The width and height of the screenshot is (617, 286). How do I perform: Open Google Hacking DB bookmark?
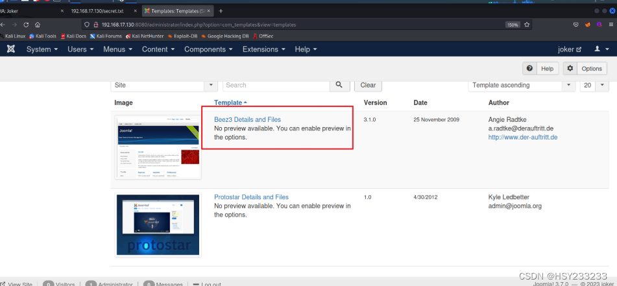[224, 36]
